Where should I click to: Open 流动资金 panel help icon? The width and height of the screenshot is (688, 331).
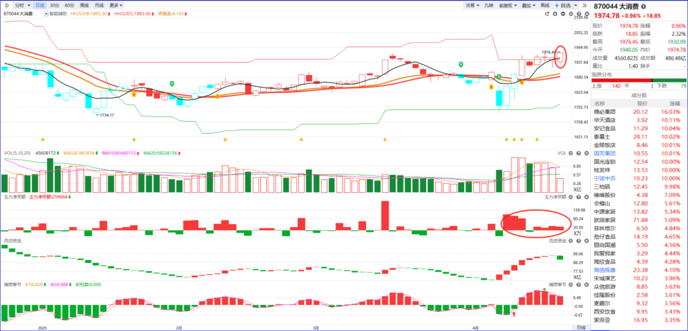click(x=579, y=241)
